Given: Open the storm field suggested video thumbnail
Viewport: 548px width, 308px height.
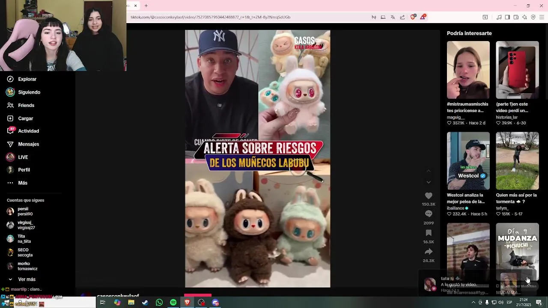Looking at the screenshot, I should click(x=517, y=161).
